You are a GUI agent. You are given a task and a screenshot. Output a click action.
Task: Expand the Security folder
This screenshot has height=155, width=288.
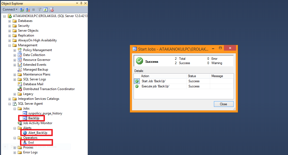coord(10,26)
